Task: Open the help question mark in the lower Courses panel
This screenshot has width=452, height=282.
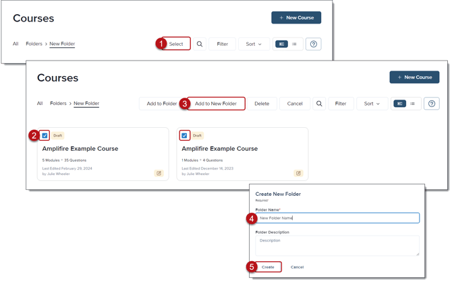Action: (x=432, y=104)
